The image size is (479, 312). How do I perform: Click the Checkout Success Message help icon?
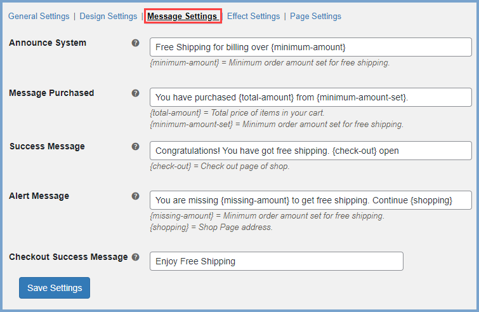click(x=135, y=257)
